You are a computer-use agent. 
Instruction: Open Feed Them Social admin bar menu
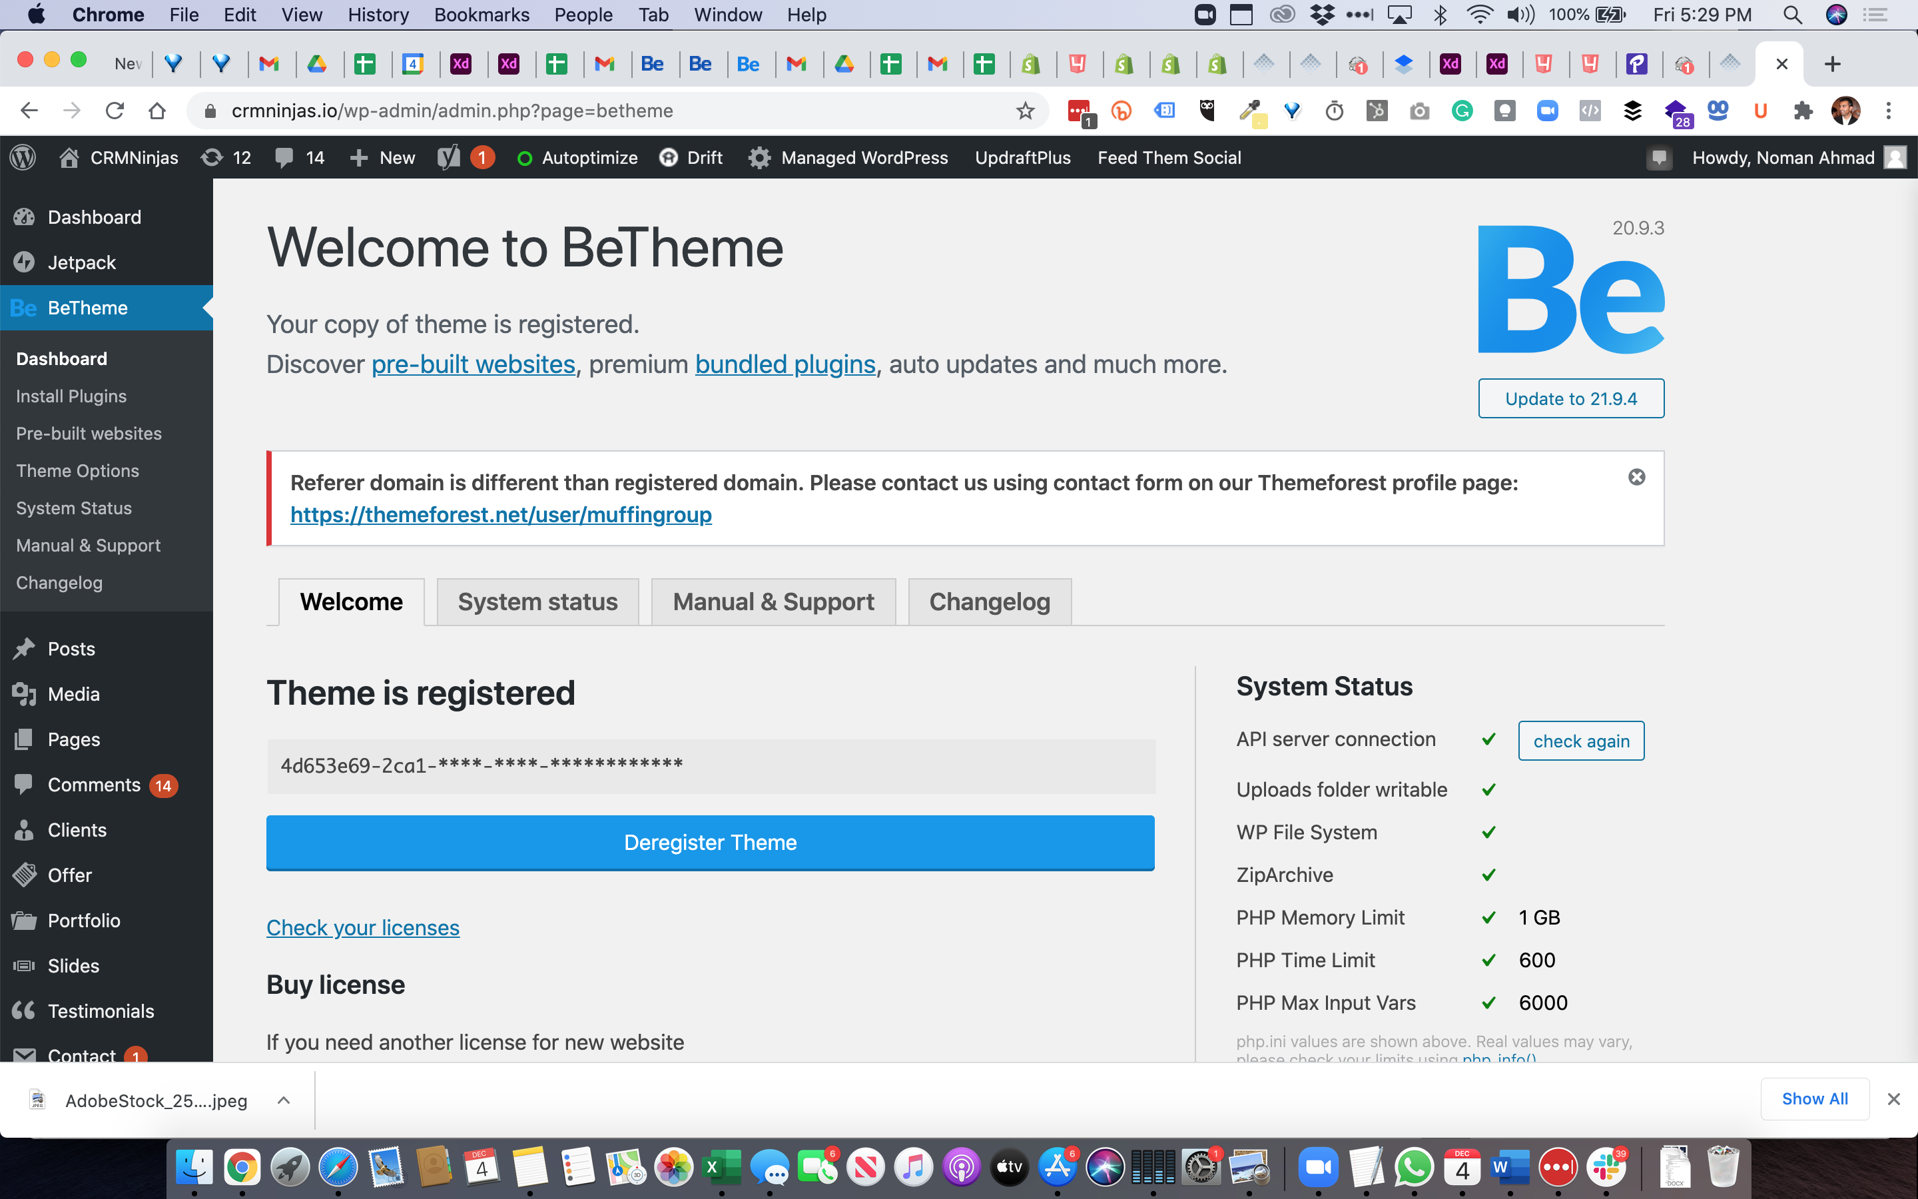1169,158
